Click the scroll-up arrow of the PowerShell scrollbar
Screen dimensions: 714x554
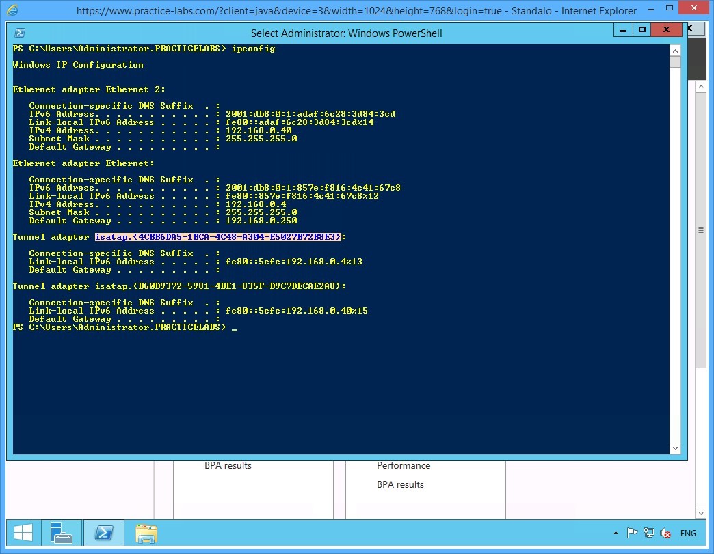(x=676, y=49)
